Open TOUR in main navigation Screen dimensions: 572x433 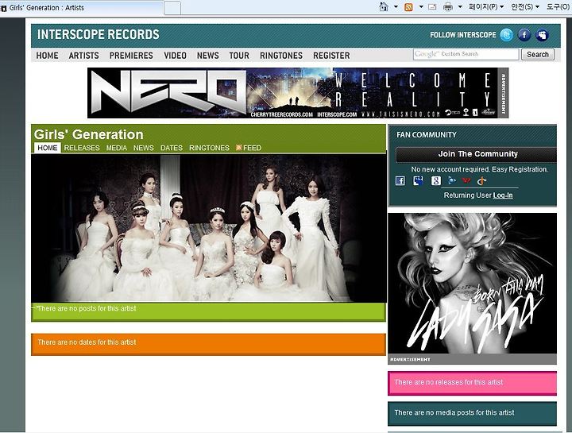click(x=239, y=56)
